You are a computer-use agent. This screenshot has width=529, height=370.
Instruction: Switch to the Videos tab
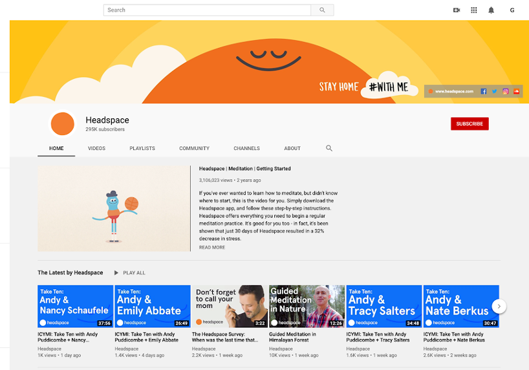[x=96, y=148]
